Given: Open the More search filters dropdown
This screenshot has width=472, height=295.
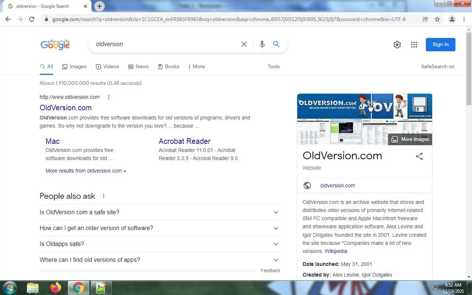Looking at the screenshot, I should click(196, 67).
